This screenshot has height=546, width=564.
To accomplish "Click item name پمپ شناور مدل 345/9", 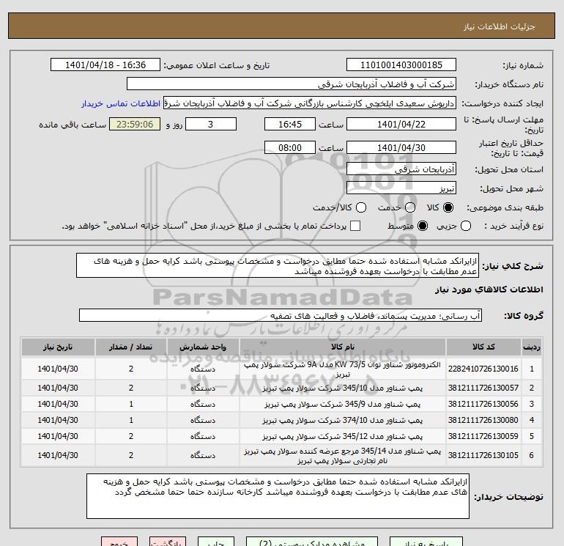I will 343,405.
